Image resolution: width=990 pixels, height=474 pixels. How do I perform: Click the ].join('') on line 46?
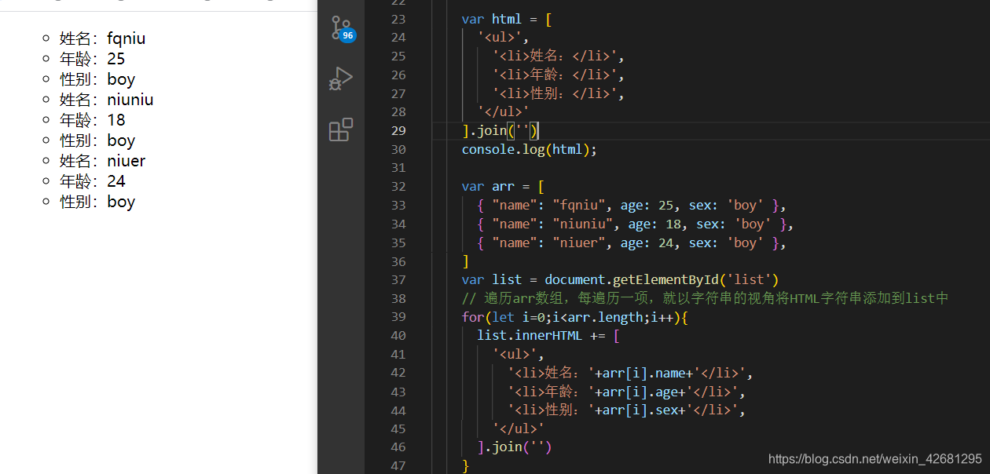[x=515, y=447]
